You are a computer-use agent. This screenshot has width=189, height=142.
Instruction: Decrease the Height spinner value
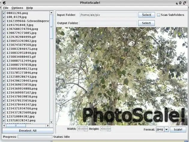(x=109, y=130)
